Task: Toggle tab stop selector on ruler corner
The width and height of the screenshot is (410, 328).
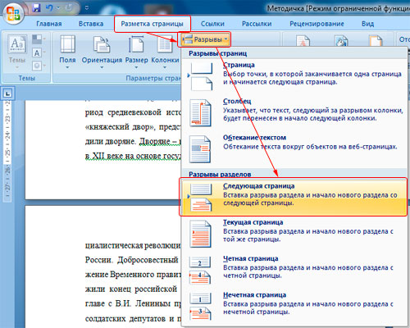Action: 7,93
